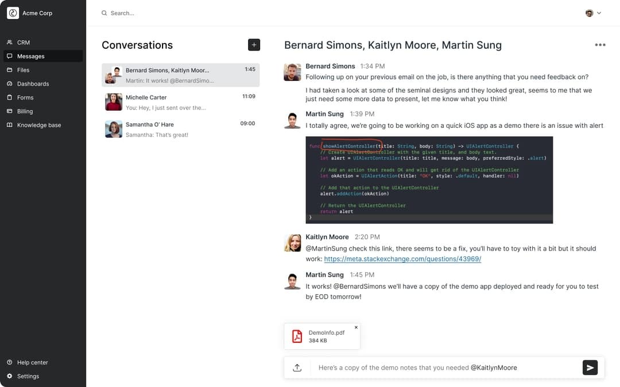
Task: Open Settings from the sidebar
Action: click(26, 376)
